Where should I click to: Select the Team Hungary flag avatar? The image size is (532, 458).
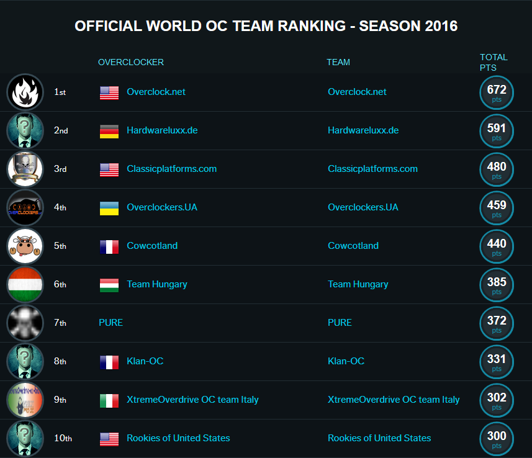click(25, 284)
